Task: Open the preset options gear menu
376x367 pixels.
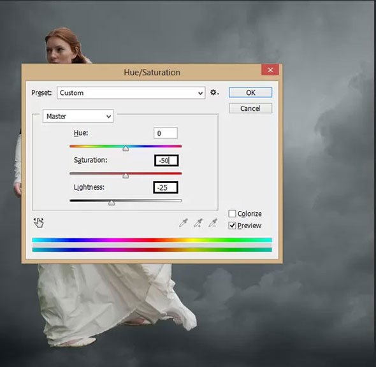Action: pos(214,92)
